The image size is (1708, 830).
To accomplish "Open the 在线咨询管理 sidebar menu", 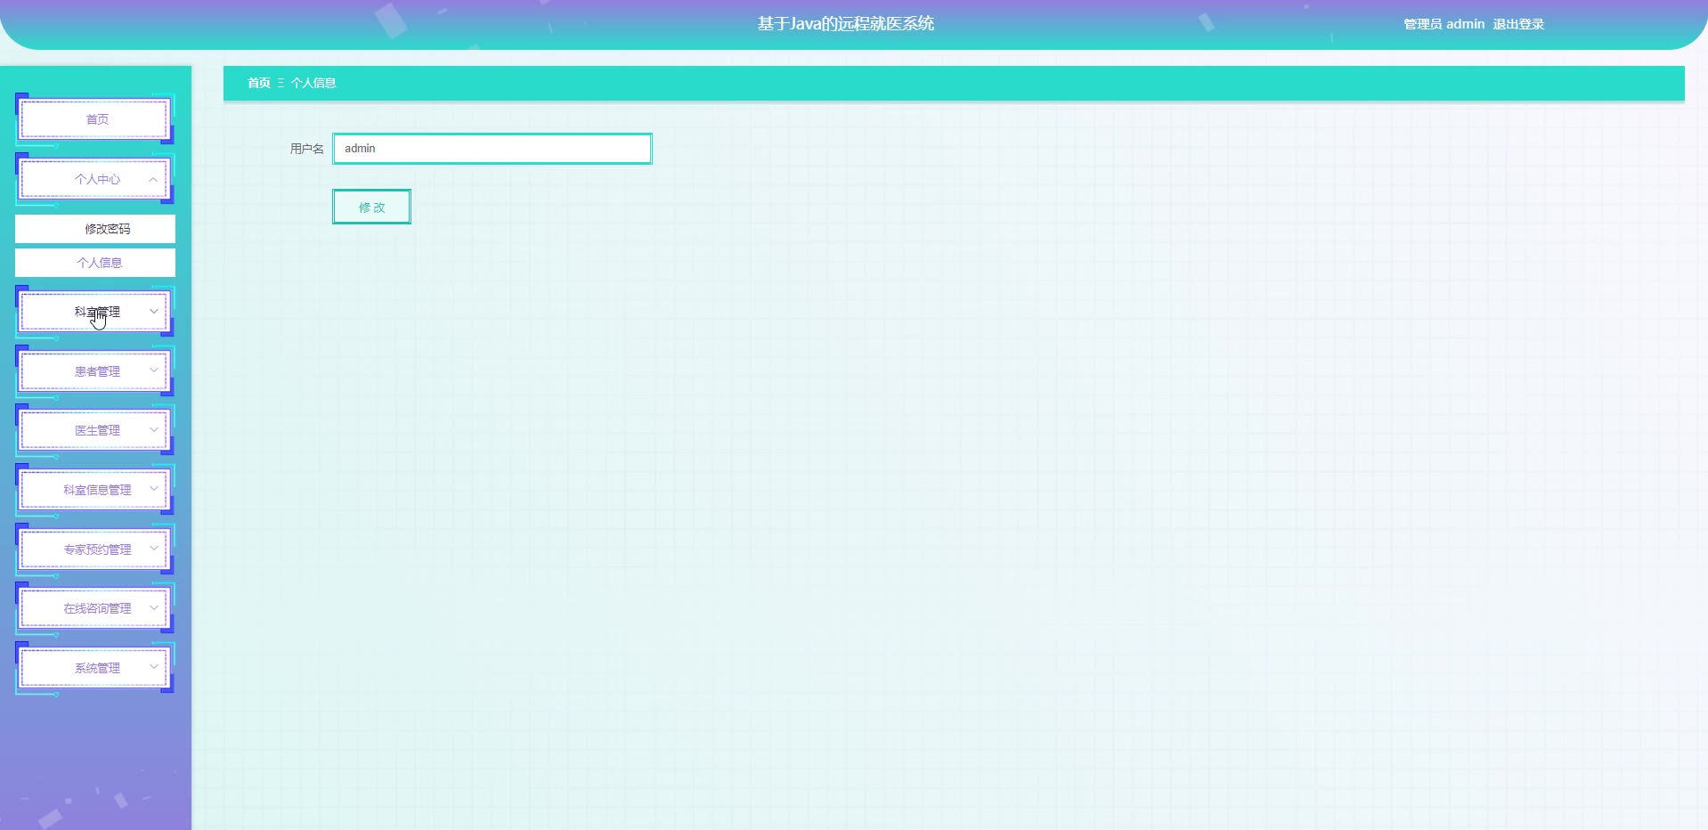I will [x=95, y=608].
